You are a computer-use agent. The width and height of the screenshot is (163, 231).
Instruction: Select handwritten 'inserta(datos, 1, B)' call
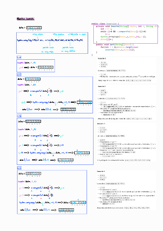point(27,85)
